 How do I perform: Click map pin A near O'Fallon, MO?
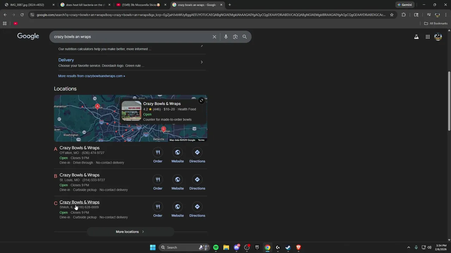pos(98,106)
